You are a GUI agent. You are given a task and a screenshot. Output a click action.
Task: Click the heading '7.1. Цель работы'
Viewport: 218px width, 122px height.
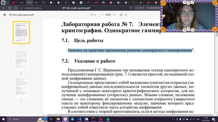point(82,41)
